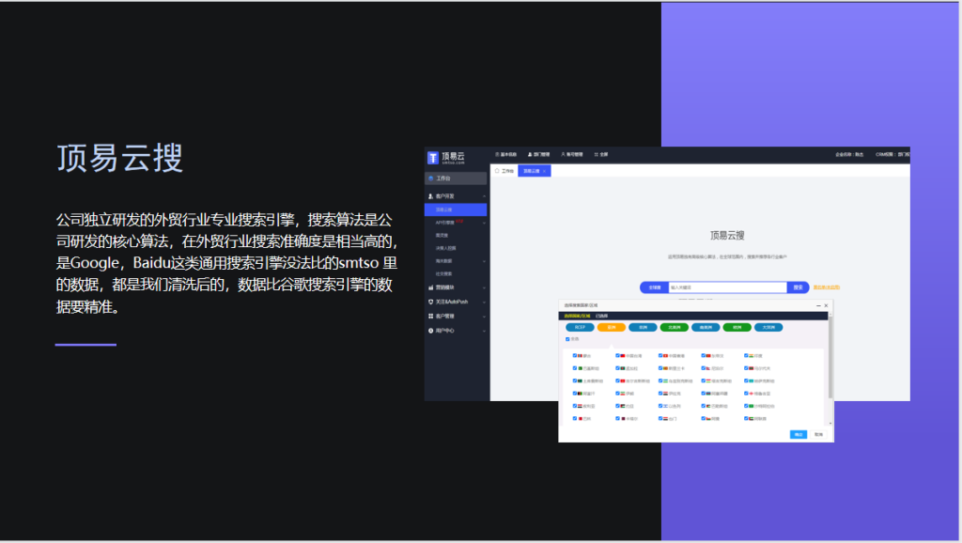Collapse the 客户开发 sidebar section arrow

coord(484,195)
